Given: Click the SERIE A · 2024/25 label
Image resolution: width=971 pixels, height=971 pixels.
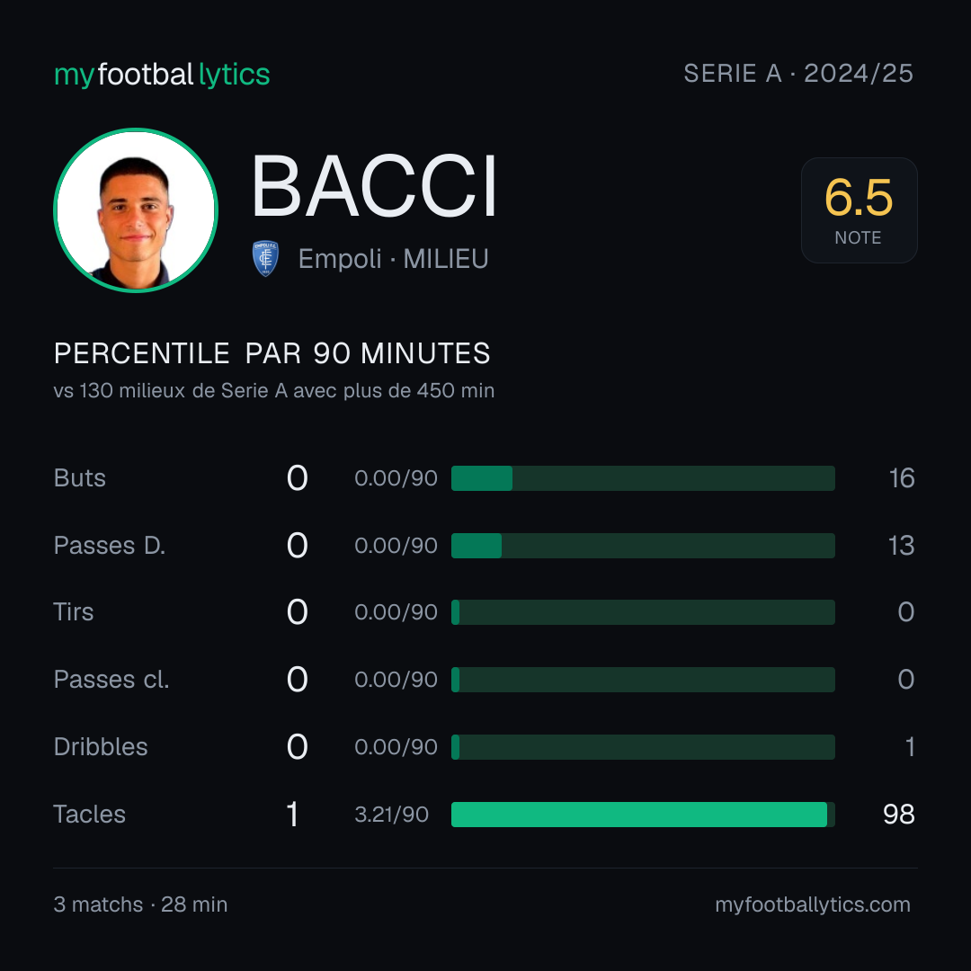Looking at the screenshot, I should pos(798,73).
